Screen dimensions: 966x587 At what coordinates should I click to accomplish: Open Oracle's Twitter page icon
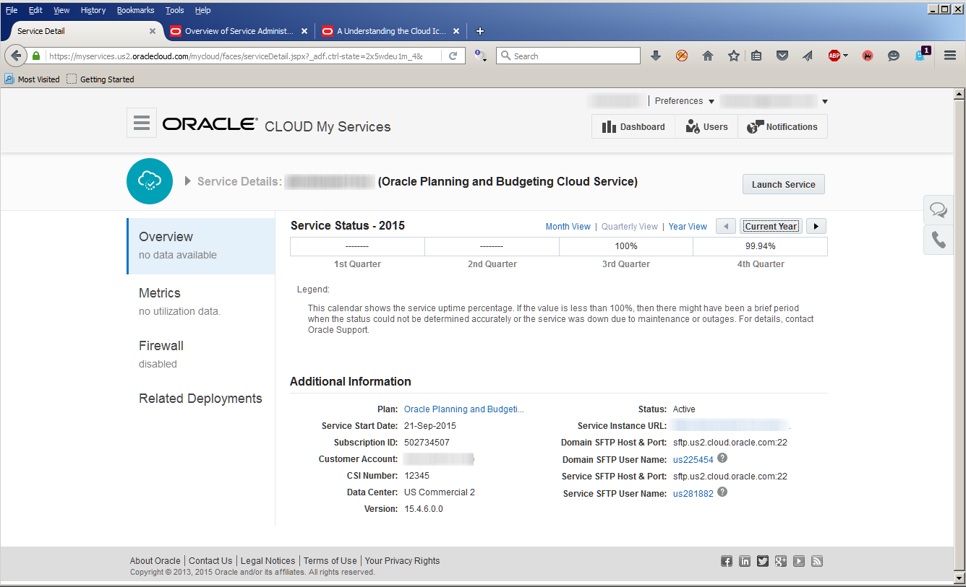click(763, 561)
